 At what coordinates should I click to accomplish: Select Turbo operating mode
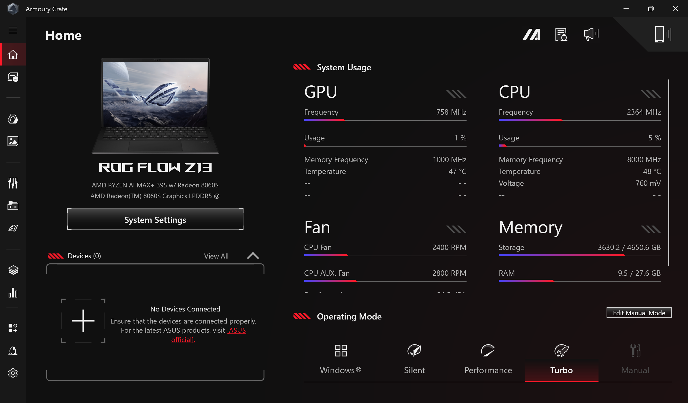tap(562, 359)
